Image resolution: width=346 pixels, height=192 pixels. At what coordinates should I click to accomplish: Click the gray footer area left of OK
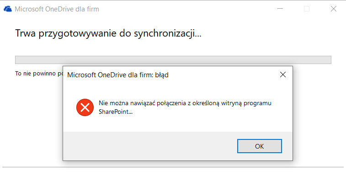pos(146,146)
